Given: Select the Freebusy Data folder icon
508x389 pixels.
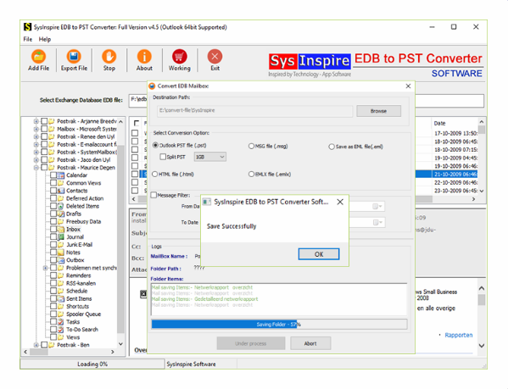Looking at the screenshot, I should (60, 222).
